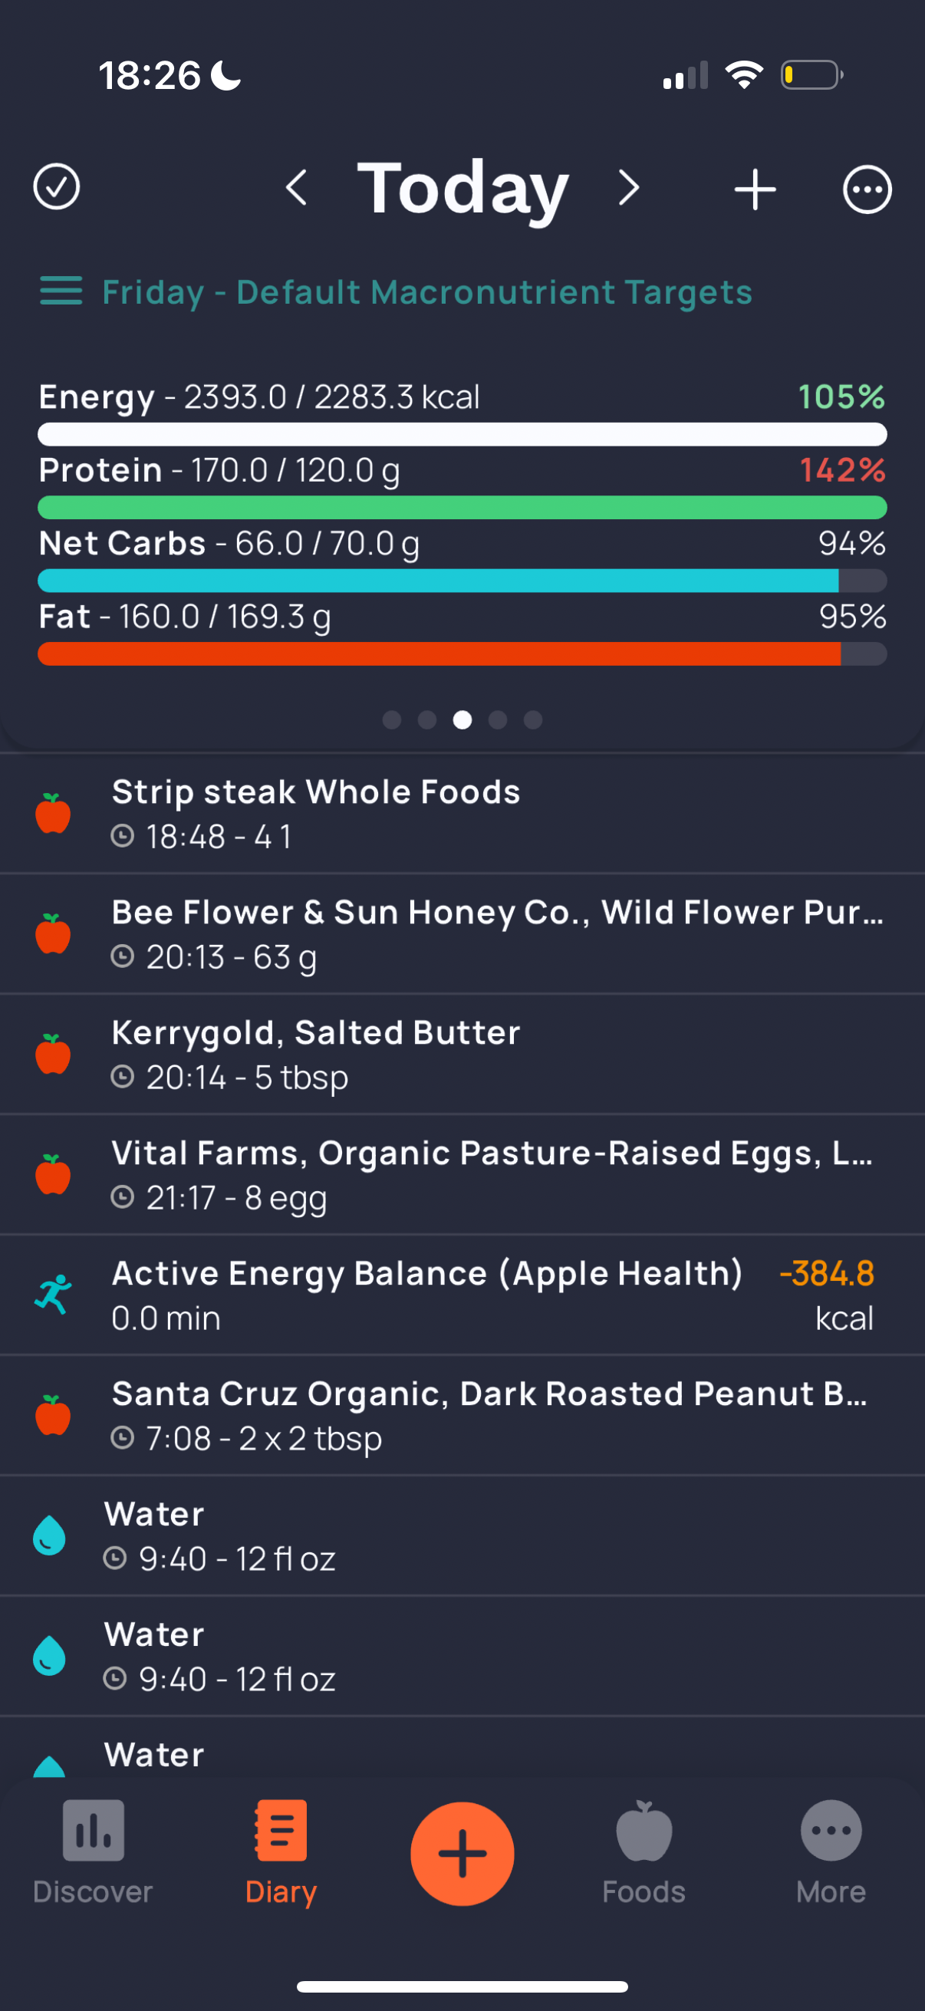Open the Kerrygold Salted Butter entry
The height and width of the screenshot is (2011, 925).
pos(462,1054)
